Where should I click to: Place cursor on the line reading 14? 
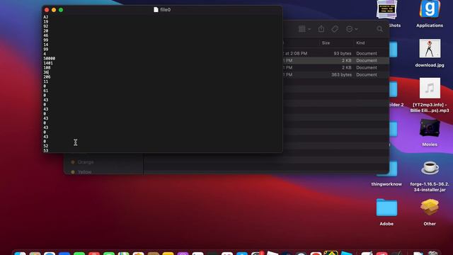click(x=45, y=45)
